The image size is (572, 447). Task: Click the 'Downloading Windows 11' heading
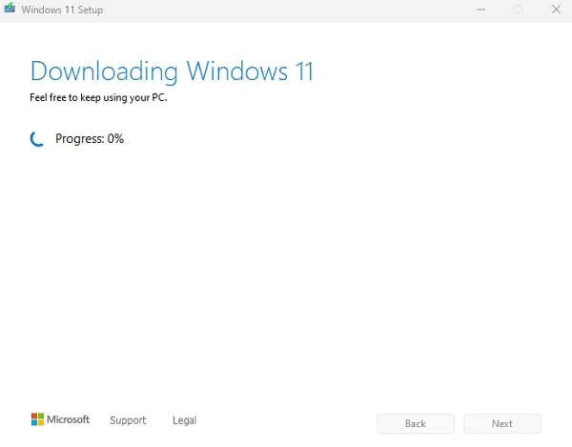tap(172, 71)
